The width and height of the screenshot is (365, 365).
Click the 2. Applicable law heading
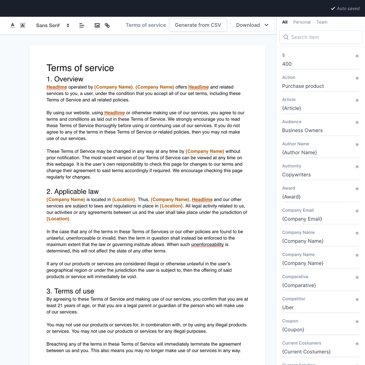(72, 192)
